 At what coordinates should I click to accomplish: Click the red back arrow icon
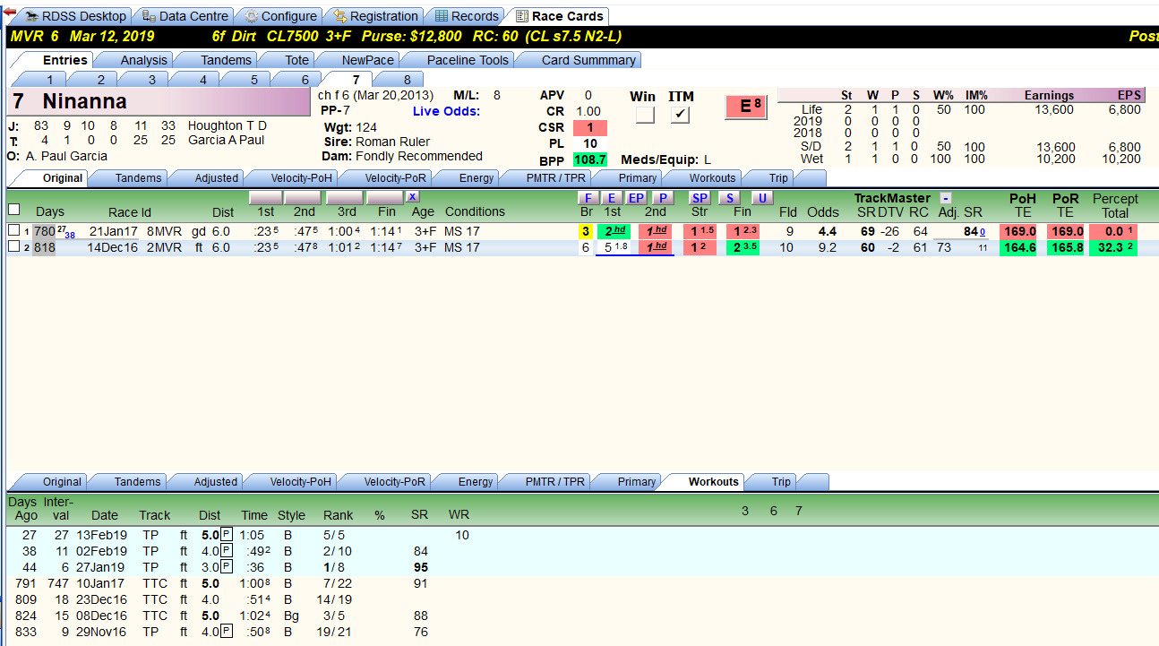click(10, 12)
